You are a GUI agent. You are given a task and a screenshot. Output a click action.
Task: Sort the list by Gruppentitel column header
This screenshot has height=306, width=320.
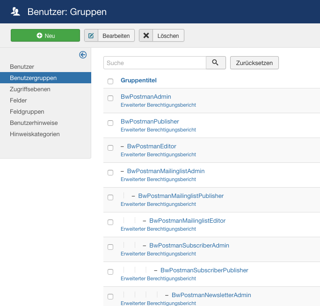(138, 80)
